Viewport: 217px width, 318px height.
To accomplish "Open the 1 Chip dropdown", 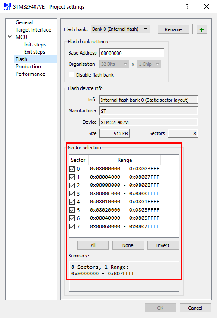I will click(x=149, y=64).
